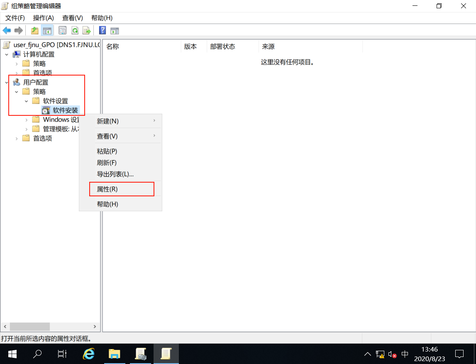Sort by the 部署状态 column header
This screenshot has width=476, height=364.
point(233,46)
